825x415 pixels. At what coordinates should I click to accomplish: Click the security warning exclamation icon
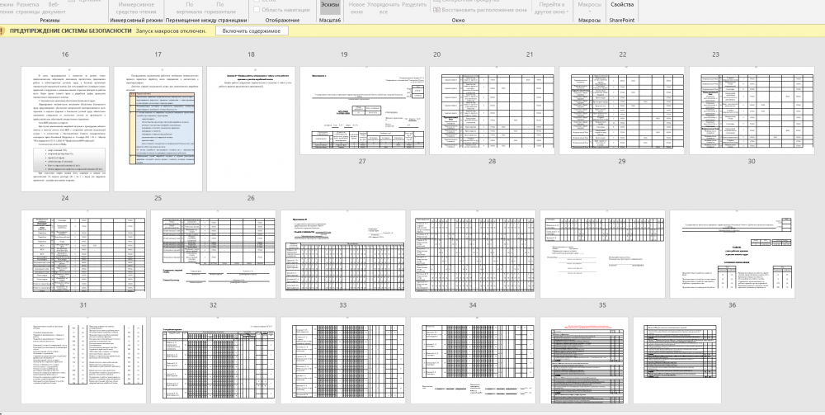point(2,31)
